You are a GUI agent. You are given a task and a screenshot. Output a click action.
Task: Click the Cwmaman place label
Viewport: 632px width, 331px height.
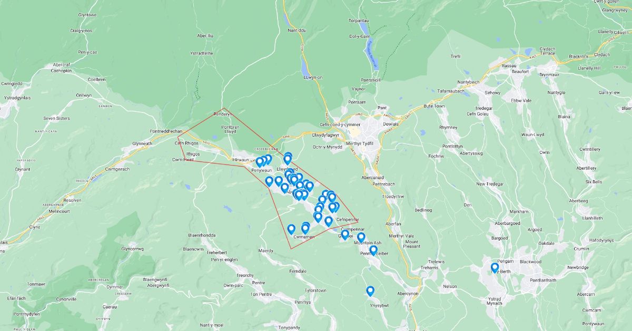click(304, 237)
